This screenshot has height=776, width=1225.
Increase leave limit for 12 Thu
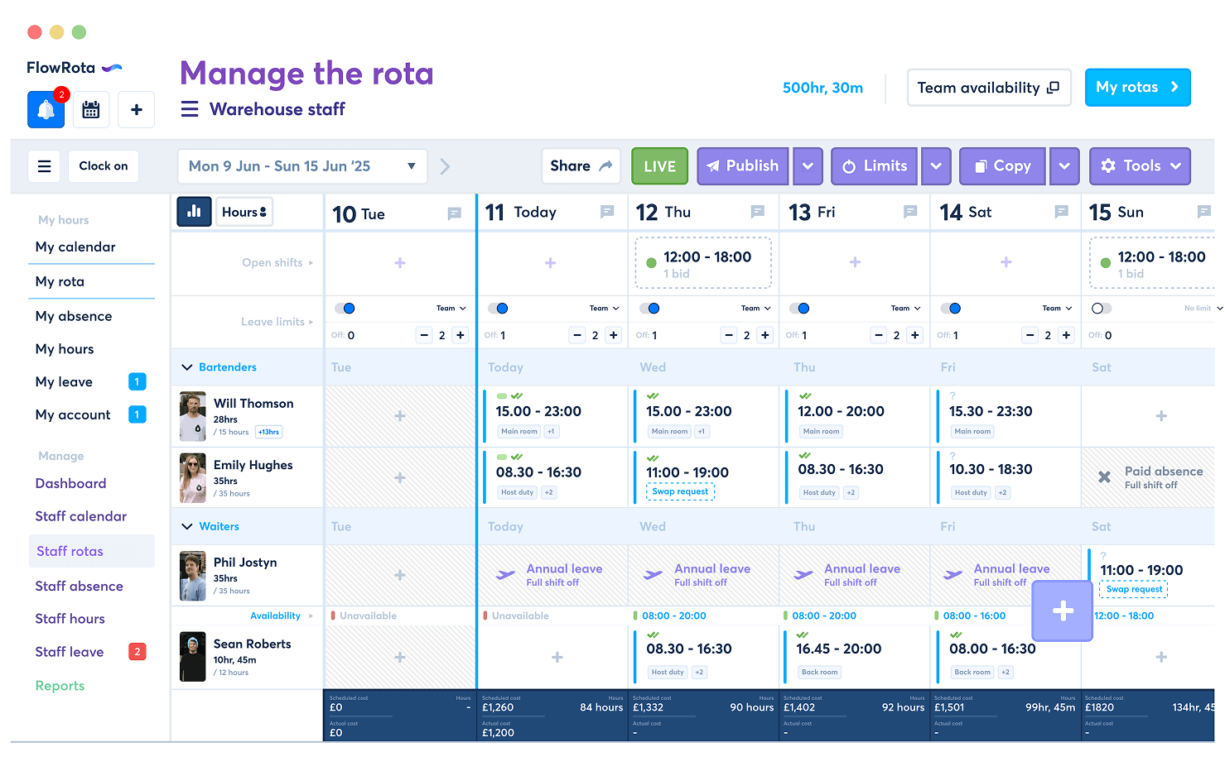click(765, 335)
